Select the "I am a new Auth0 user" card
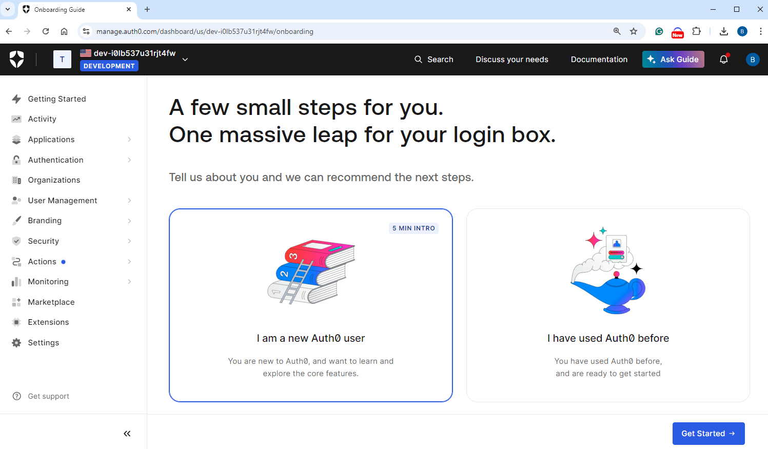 pos(310,305)
